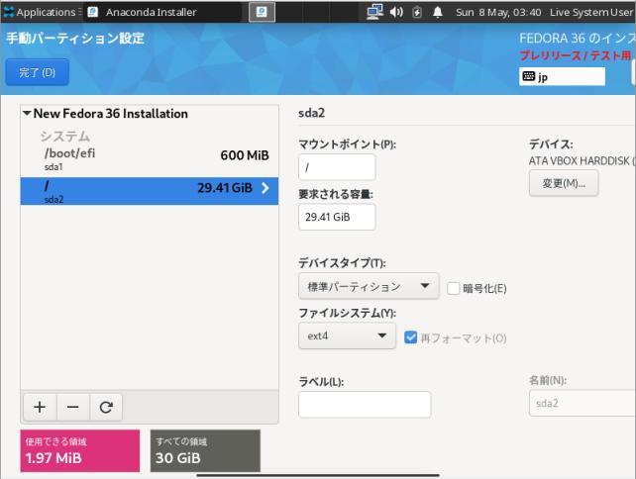Open the power manager battery icon
This screenshot has height=479, width=636.
417,12
